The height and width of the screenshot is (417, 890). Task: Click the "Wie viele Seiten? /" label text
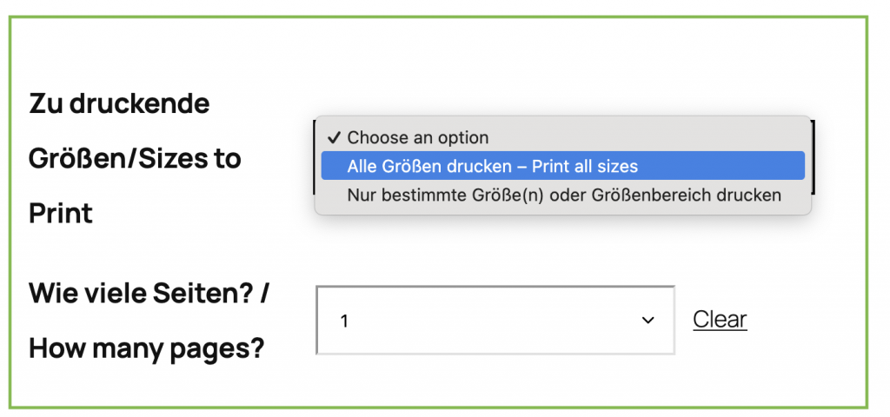[x=149, y=294]
